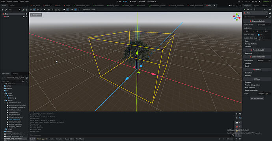The height and width of the screenshot is (141, 272).
Task: Switch to the History tab
Action: pos(15,74)
